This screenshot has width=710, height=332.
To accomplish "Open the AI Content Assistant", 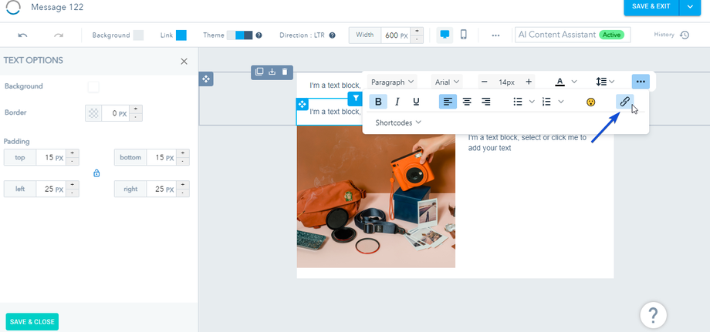I will coord(573,35).
